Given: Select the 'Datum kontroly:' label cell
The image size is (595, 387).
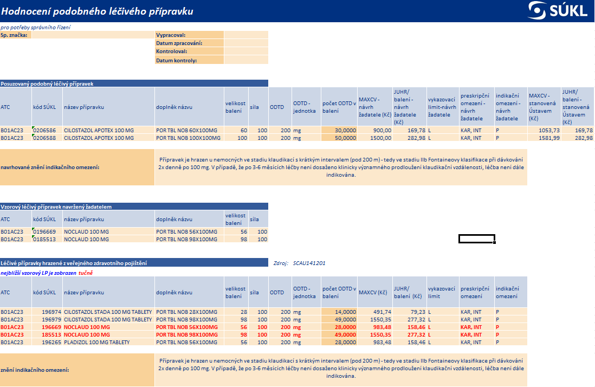Looking at the screenshot, I should (189, 60).
